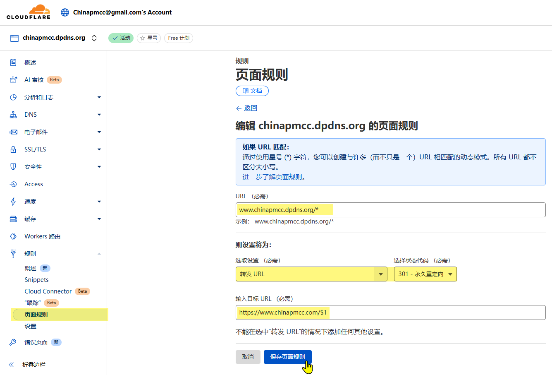This screenshot has height=375, width=552.
Task: Toggle the 星号 star button
Action: 149,38
